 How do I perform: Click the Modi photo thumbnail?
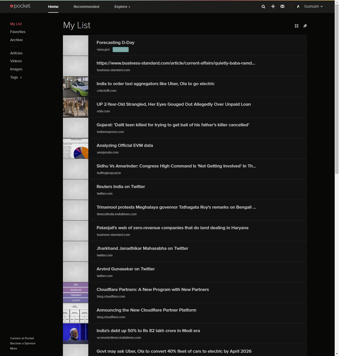[76, 334]
